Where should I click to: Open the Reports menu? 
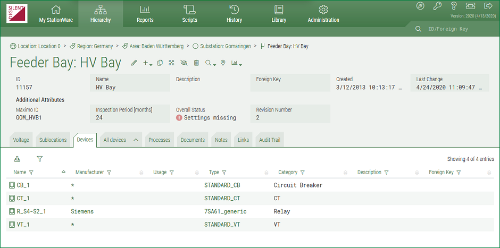(145, 14)
